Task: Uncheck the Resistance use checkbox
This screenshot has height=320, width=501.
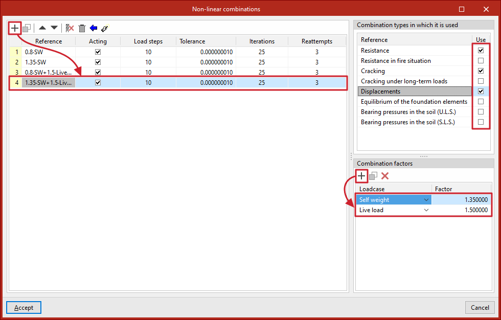Action: click(481, 51)
